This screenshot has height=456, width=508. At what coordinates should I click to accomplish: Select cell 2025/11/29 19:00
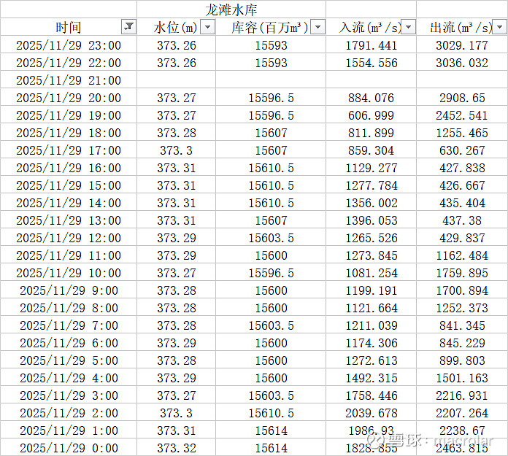pos(69,115)
